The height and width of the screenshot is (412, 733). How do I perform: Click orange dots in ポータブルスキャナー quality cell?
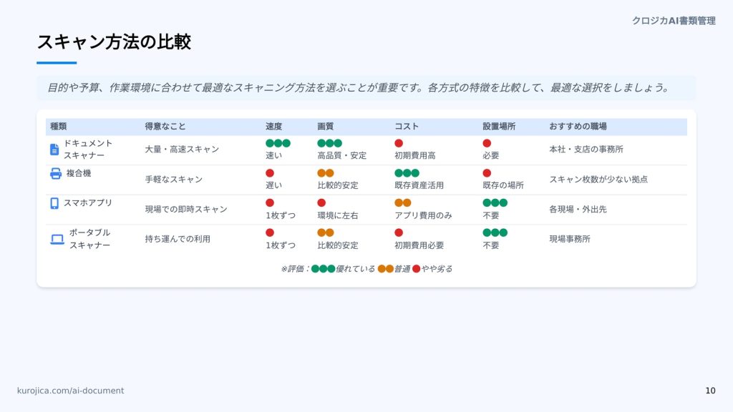pos(326,232)
